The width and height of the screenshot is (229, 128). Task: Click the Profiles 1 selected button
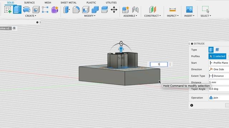217,56
